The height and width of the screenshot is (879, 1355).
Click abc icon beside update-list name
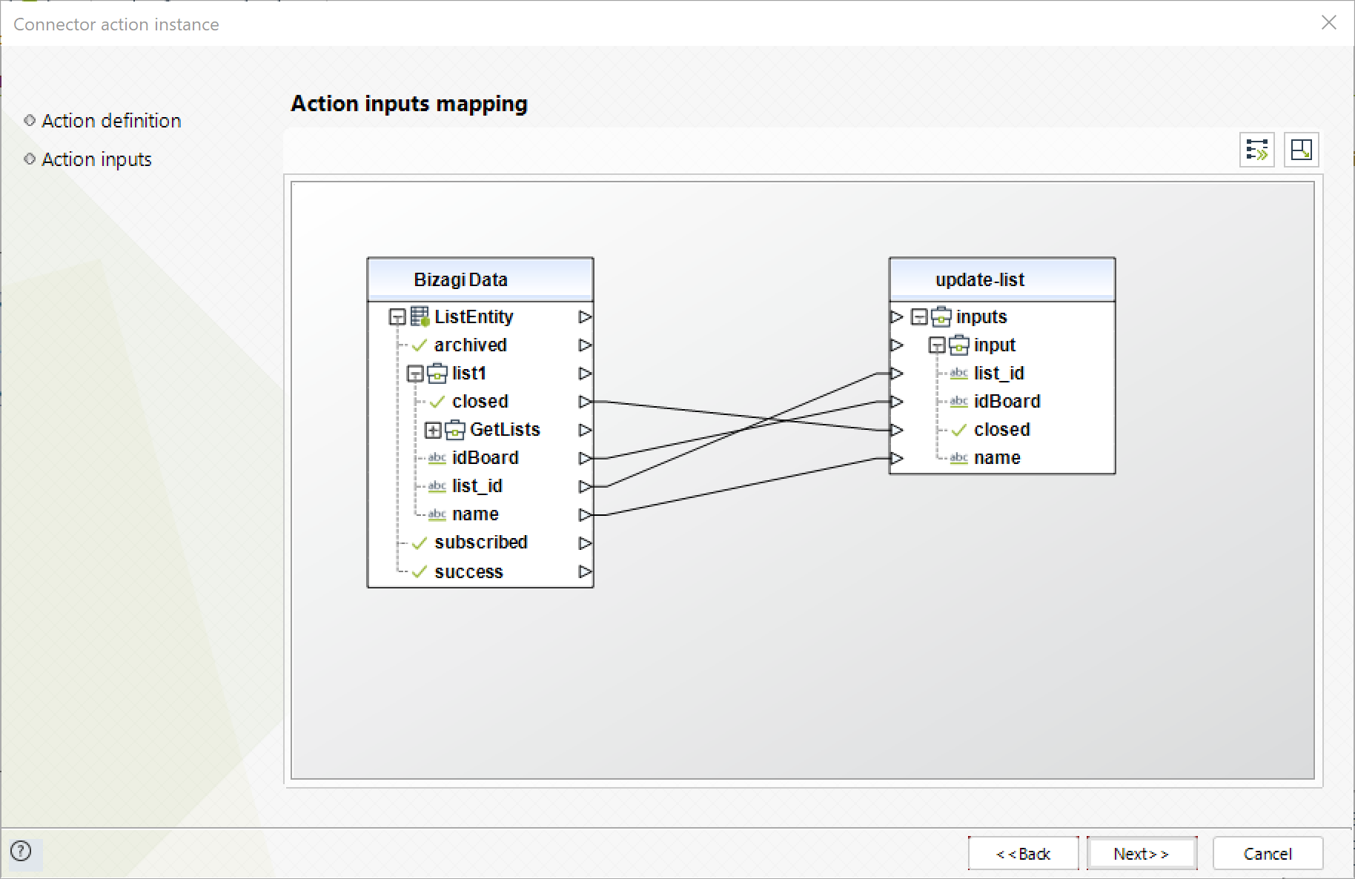point(959,458)
